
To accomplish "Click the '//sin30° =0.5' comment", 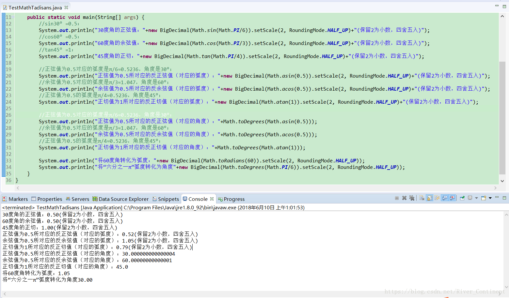I will [x=59, y=23].
